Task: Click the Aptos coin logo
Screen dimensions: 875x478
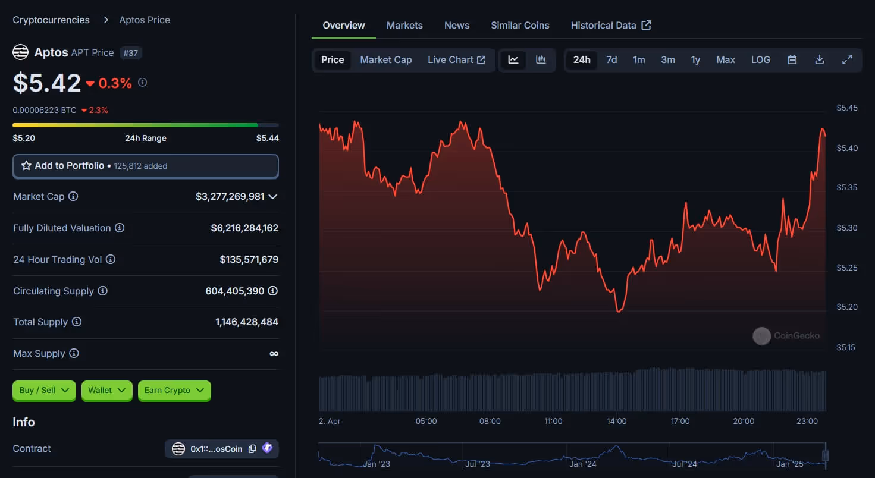Action: (x=21, y=52)
